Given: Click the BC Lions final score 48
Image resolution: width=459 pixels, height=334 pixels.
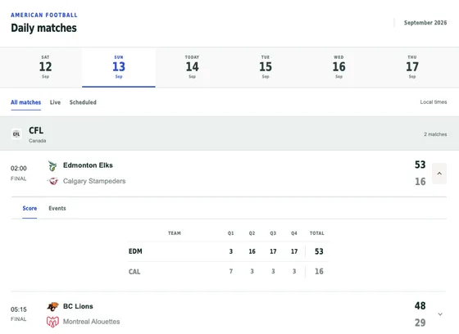Looking at the screenshot, I should coord(420,306).
